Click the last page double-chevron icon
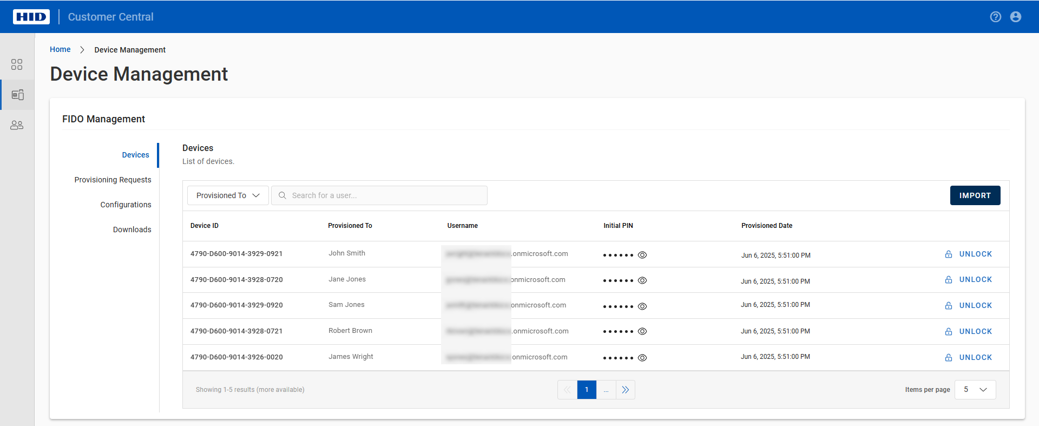The image size is (1039, 426). pos(626,390)
